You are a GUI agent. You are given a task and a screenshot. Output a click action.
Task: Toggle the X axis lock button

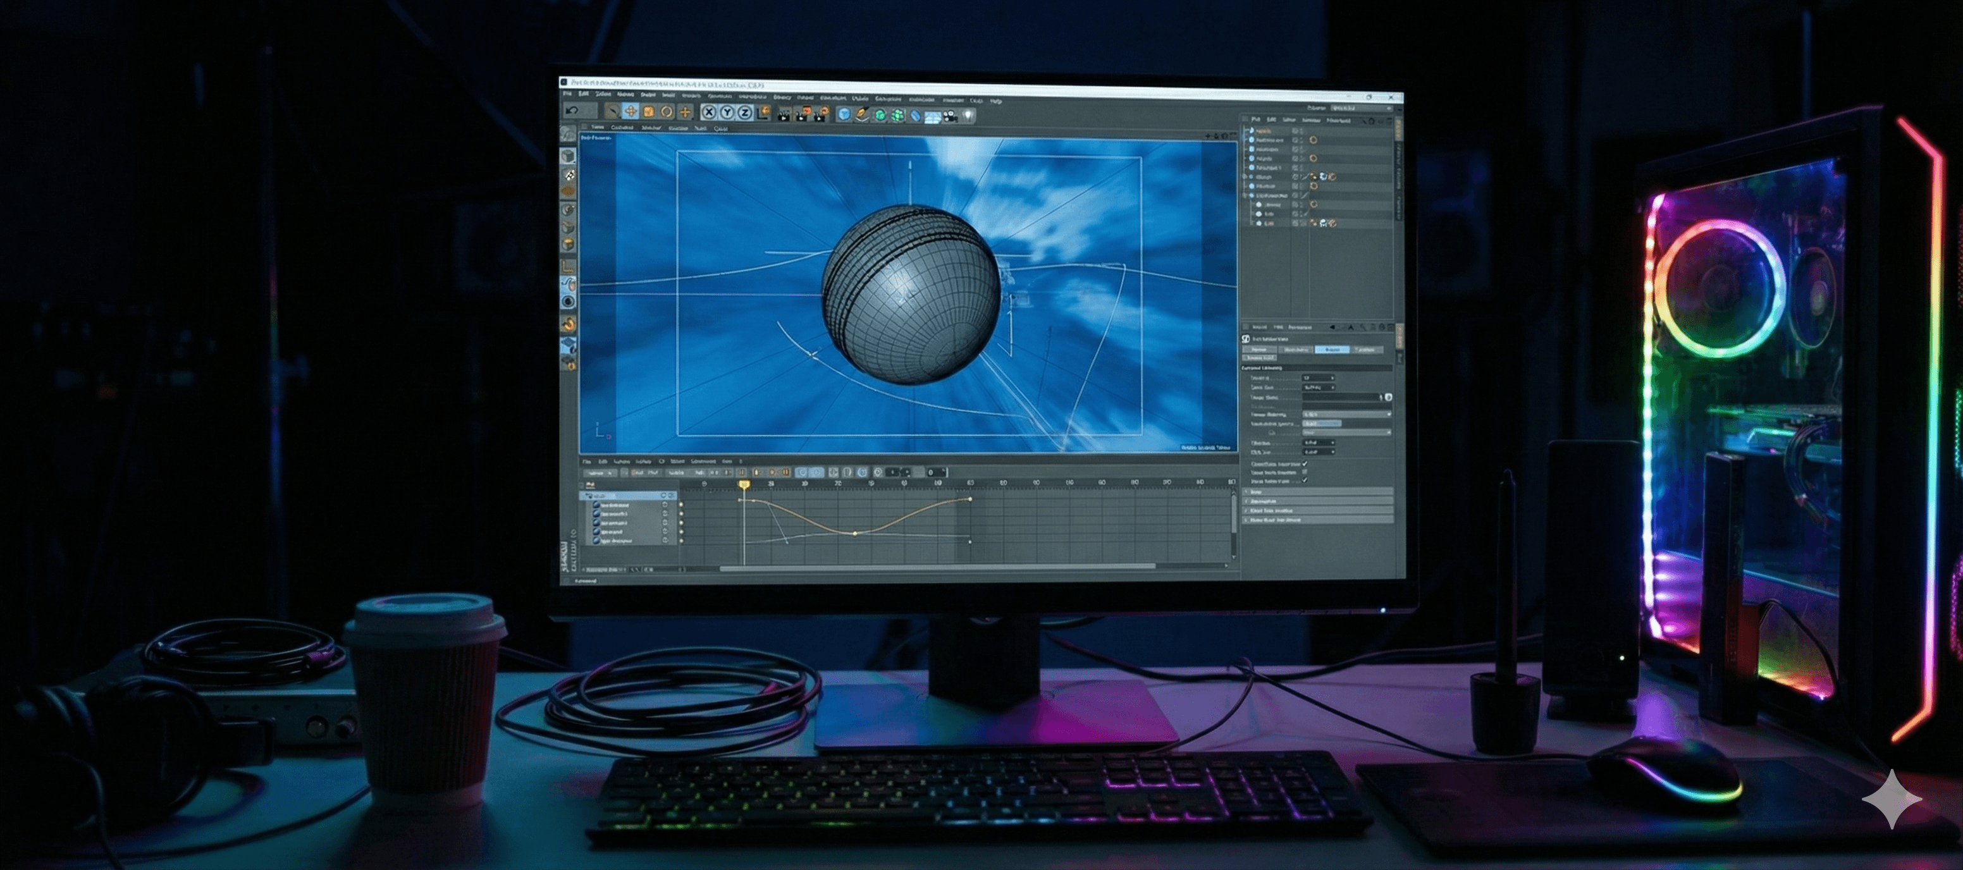point(710,113)
